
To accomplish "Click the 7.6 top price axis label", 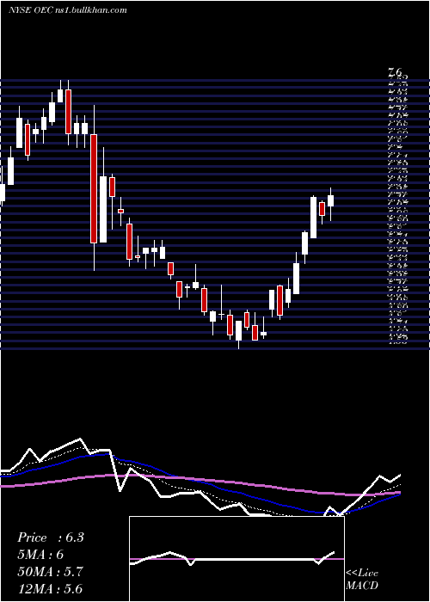I will pyautogui.click(x=395, y=71).
